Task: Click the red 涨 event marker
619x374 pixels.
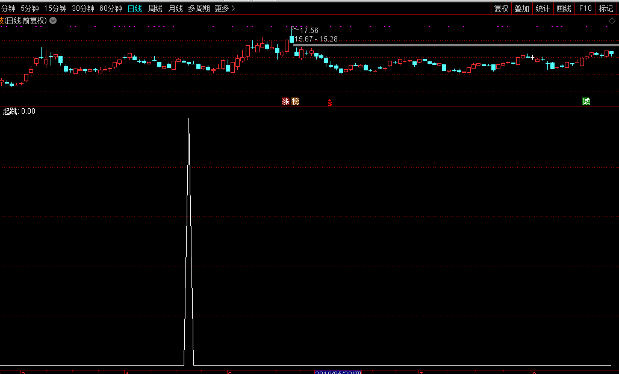Action: coord(285,102)
